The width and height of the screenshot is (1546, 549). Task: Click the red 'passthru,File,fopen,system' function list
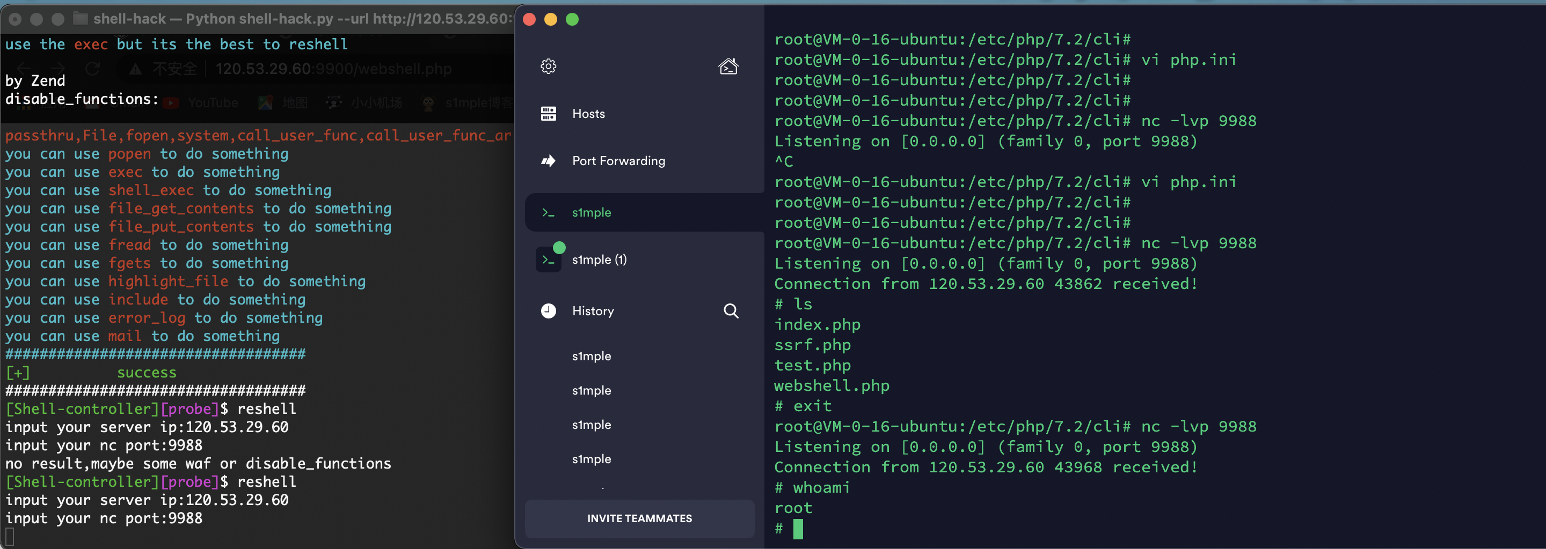pyautogui.click(x=259, y=136)
